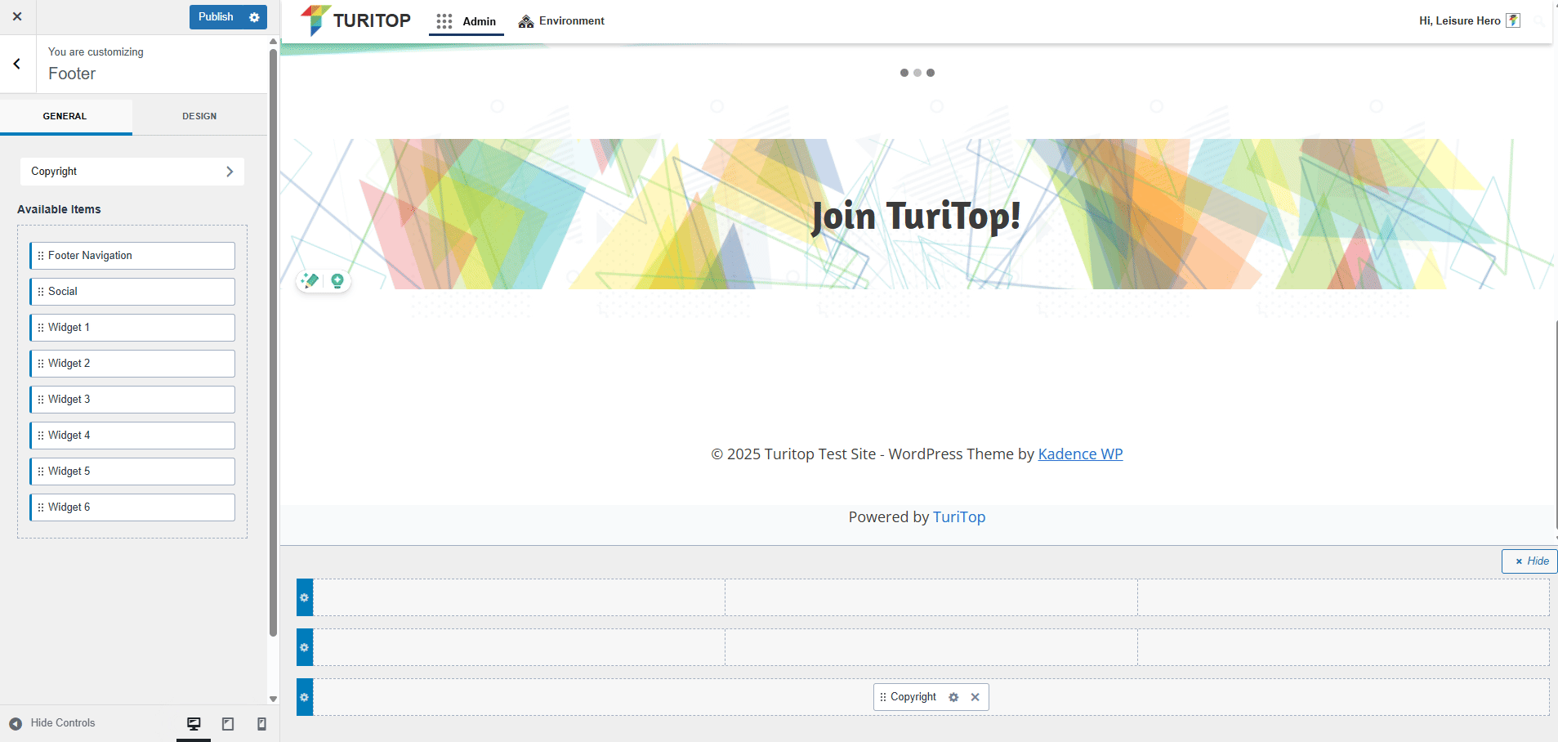Viewport: 1558px width, 742px height.
Task: Close the customizer with the X icon
Action: [17, 16]
